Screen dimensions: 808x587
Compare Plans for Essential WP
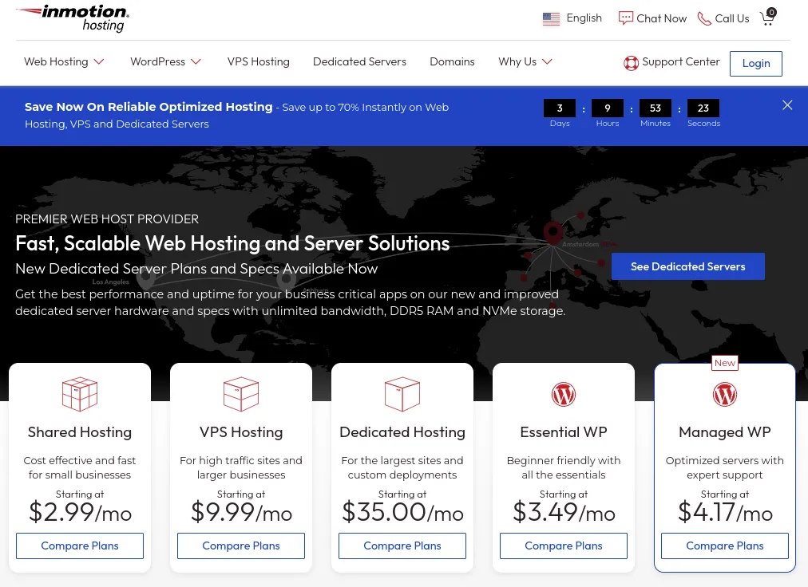tap(564, 546)
